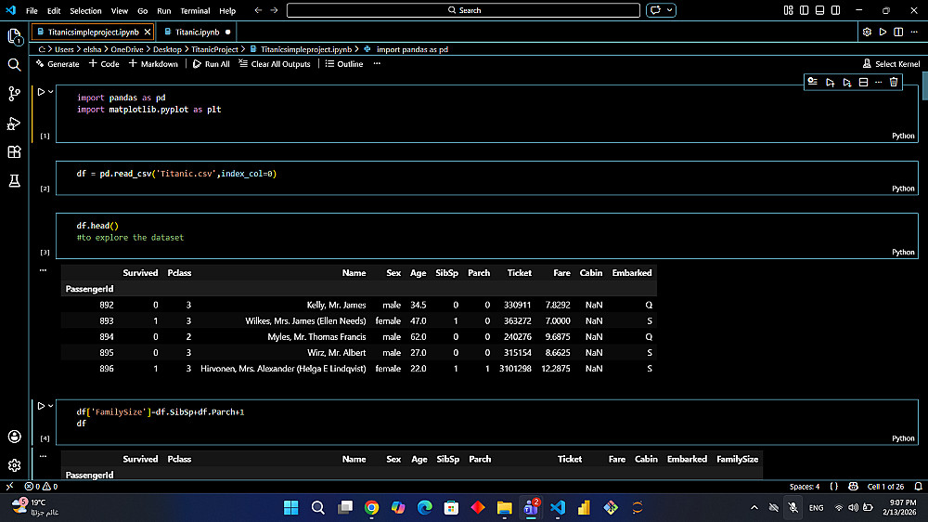Screen dimensions: 928x522
Task: Switch to the Titanic.ipynb tab
Action: click(x=197, y=32)
